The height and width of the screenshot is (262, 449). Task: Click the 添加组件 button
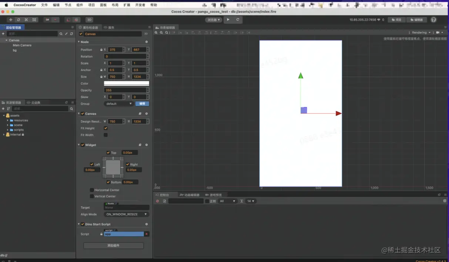tap(113, 245)
